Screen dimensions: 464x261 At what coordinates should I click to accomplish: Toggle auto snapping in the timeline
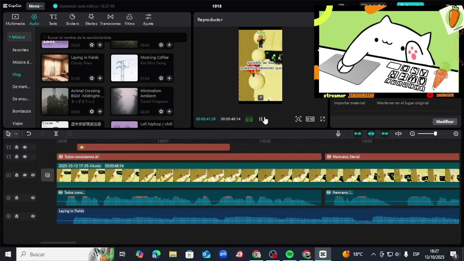pos(371,134)
